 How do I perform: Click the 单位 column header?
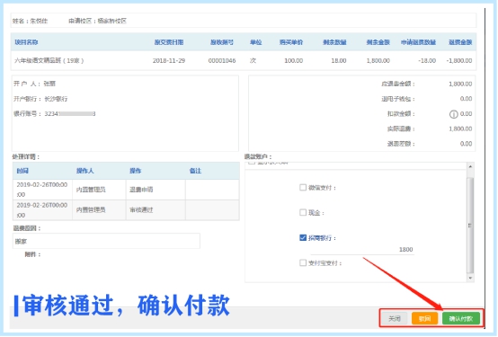255,42
